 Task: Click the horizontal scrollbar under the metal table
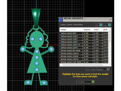click(83, 65)
